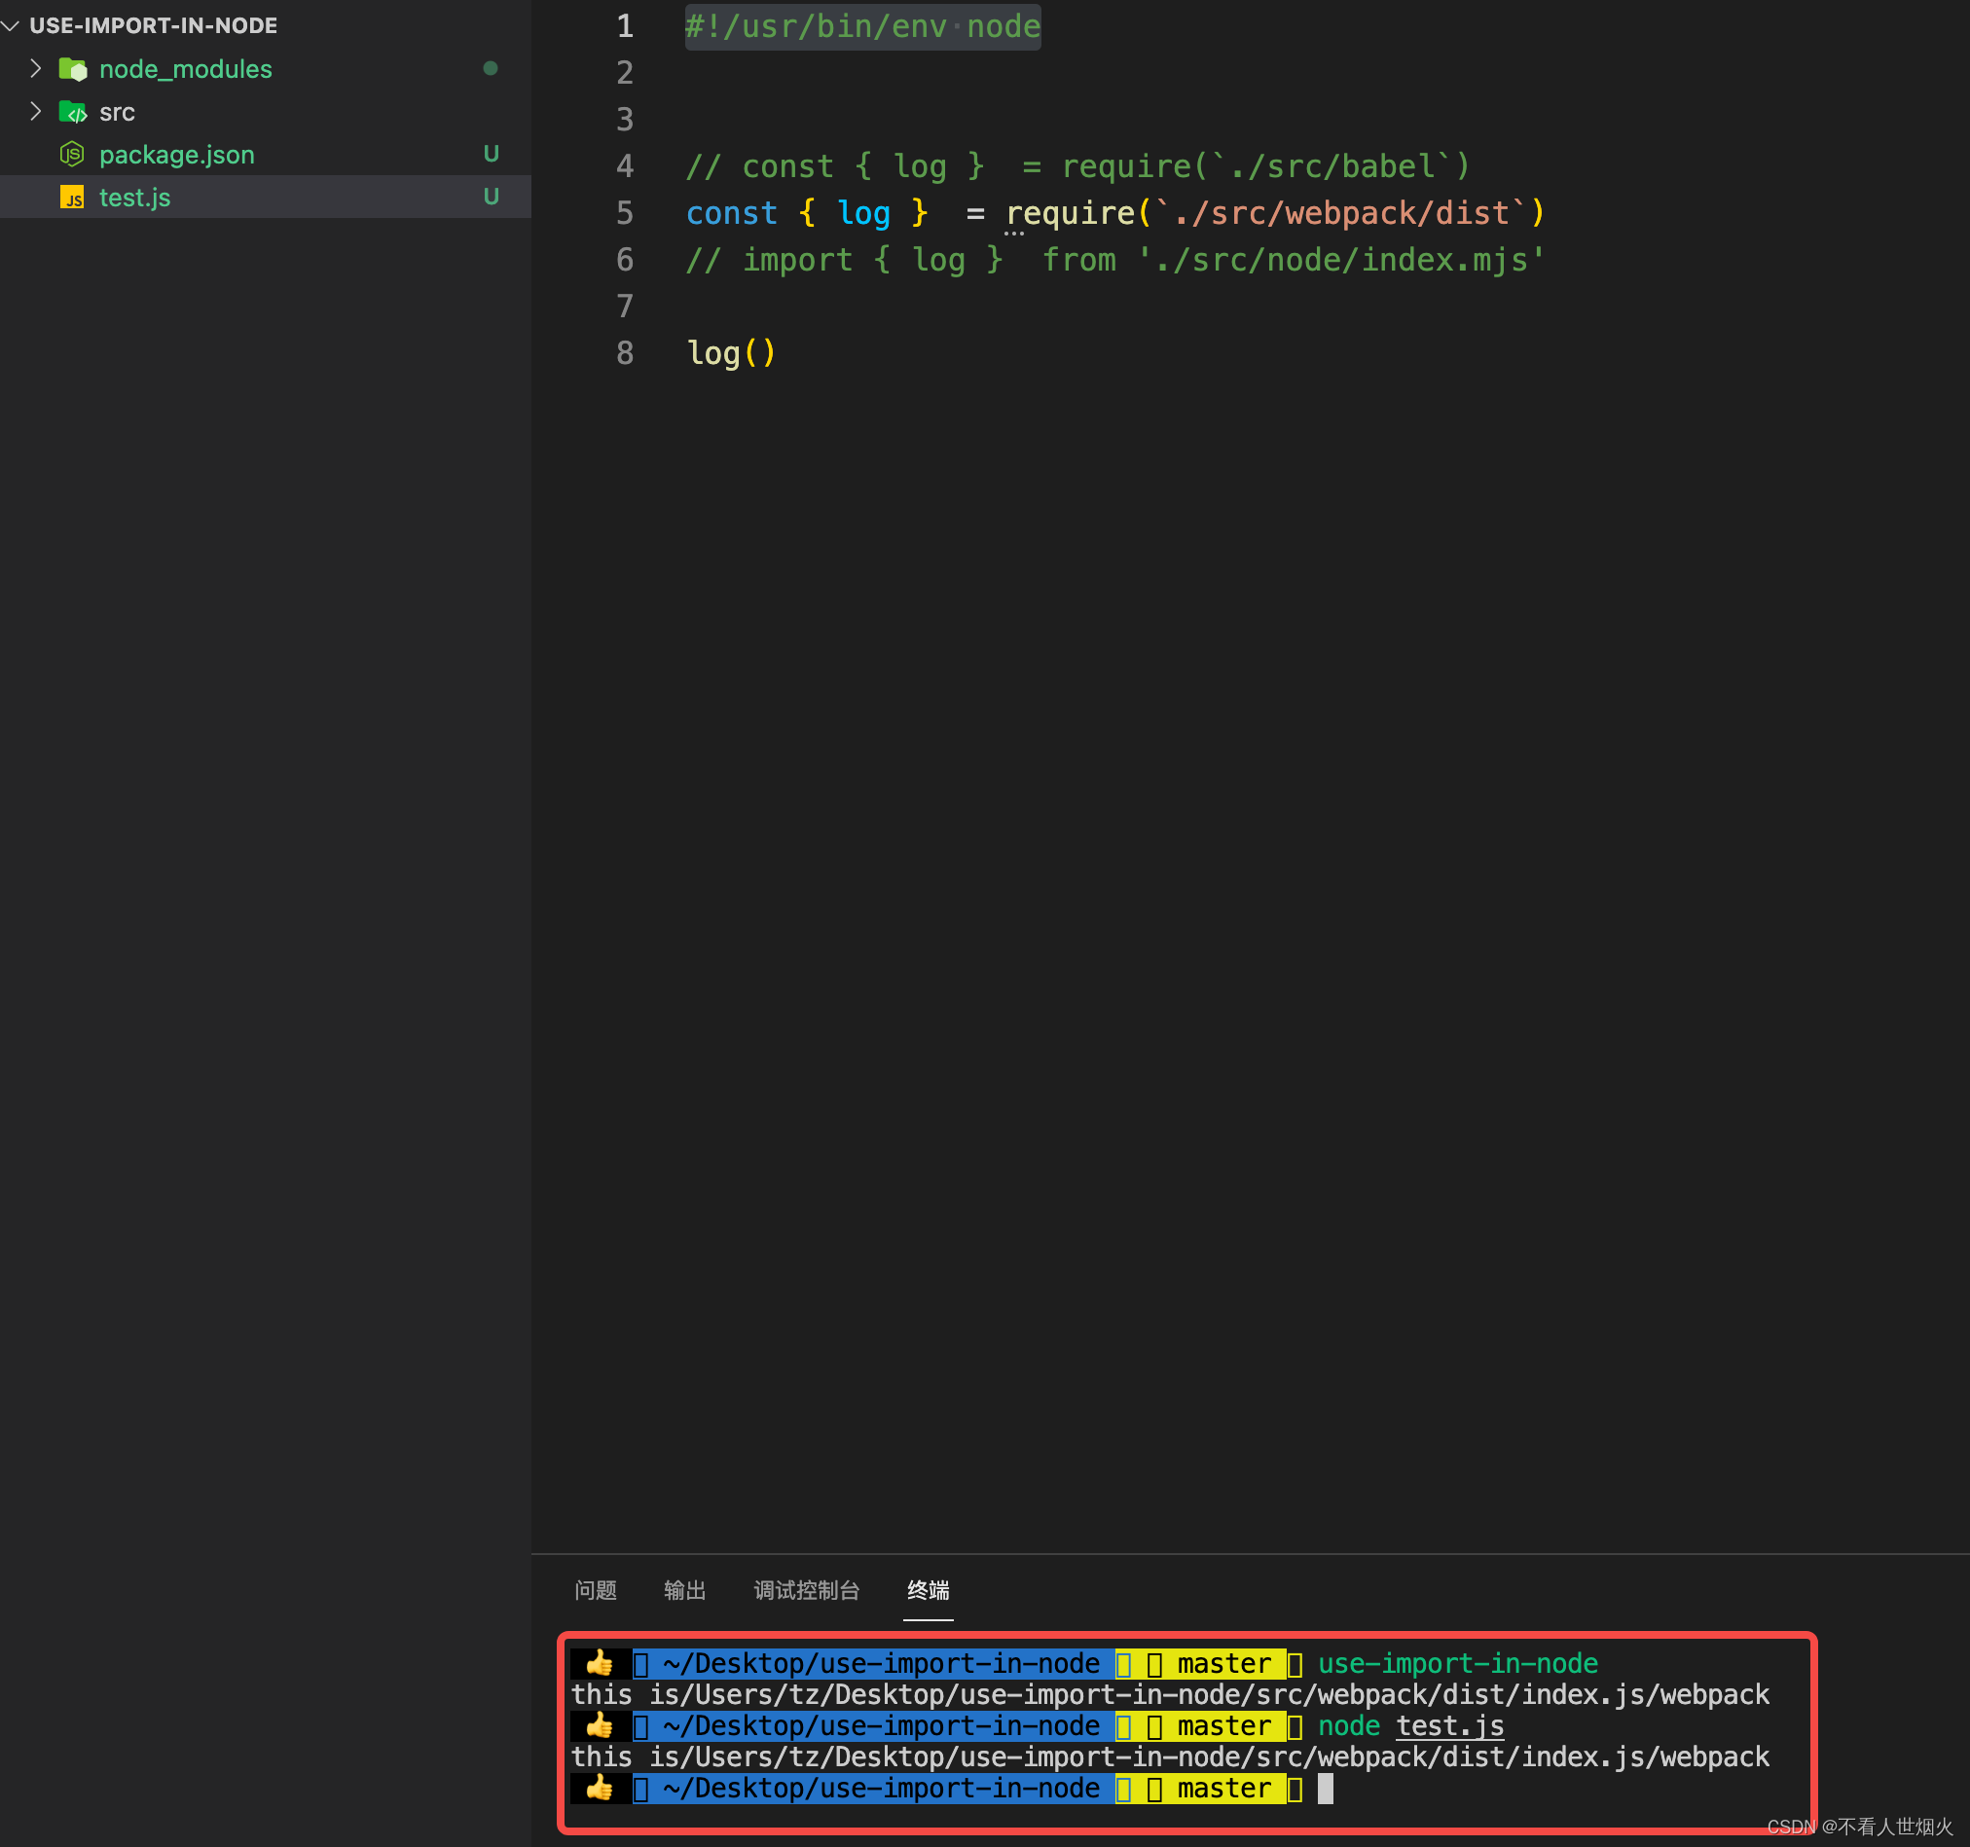Click the green modified dot on node_modules

pos(491,68)
